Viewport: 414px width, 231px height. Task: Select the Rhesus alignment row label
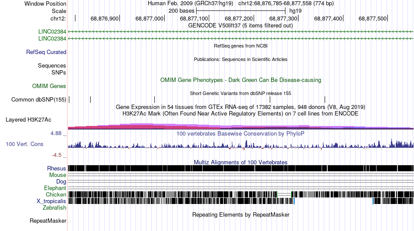(57, 168)
